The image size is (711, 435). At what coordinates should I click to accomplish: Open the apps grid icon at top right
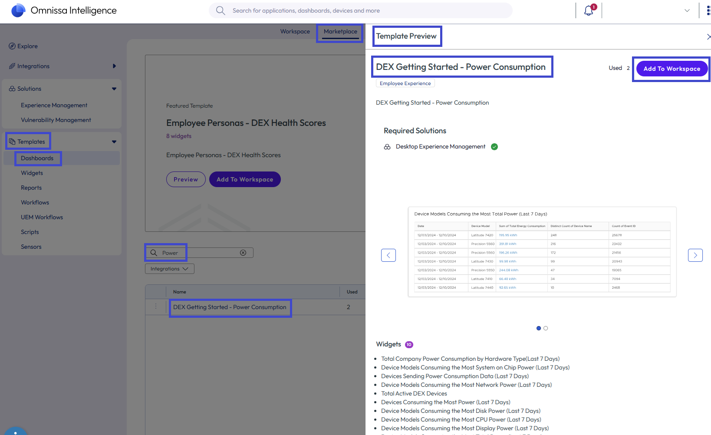[x=708, y=10]
